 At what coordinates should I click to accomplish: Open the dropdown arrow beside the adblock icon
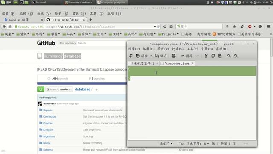[255, 27]
